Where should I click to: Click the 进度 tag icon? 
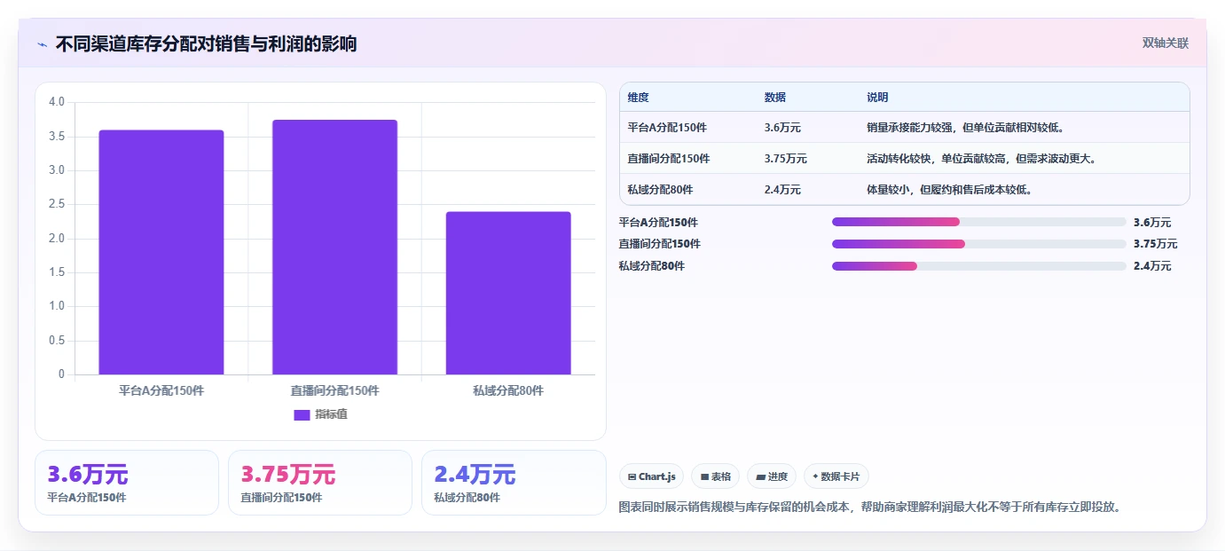click(x=760, y=477)
